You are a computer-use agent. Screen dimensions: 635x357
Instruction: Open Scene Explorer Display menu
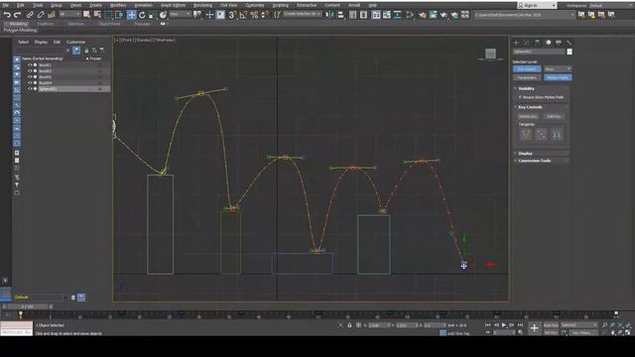(41, 42)
